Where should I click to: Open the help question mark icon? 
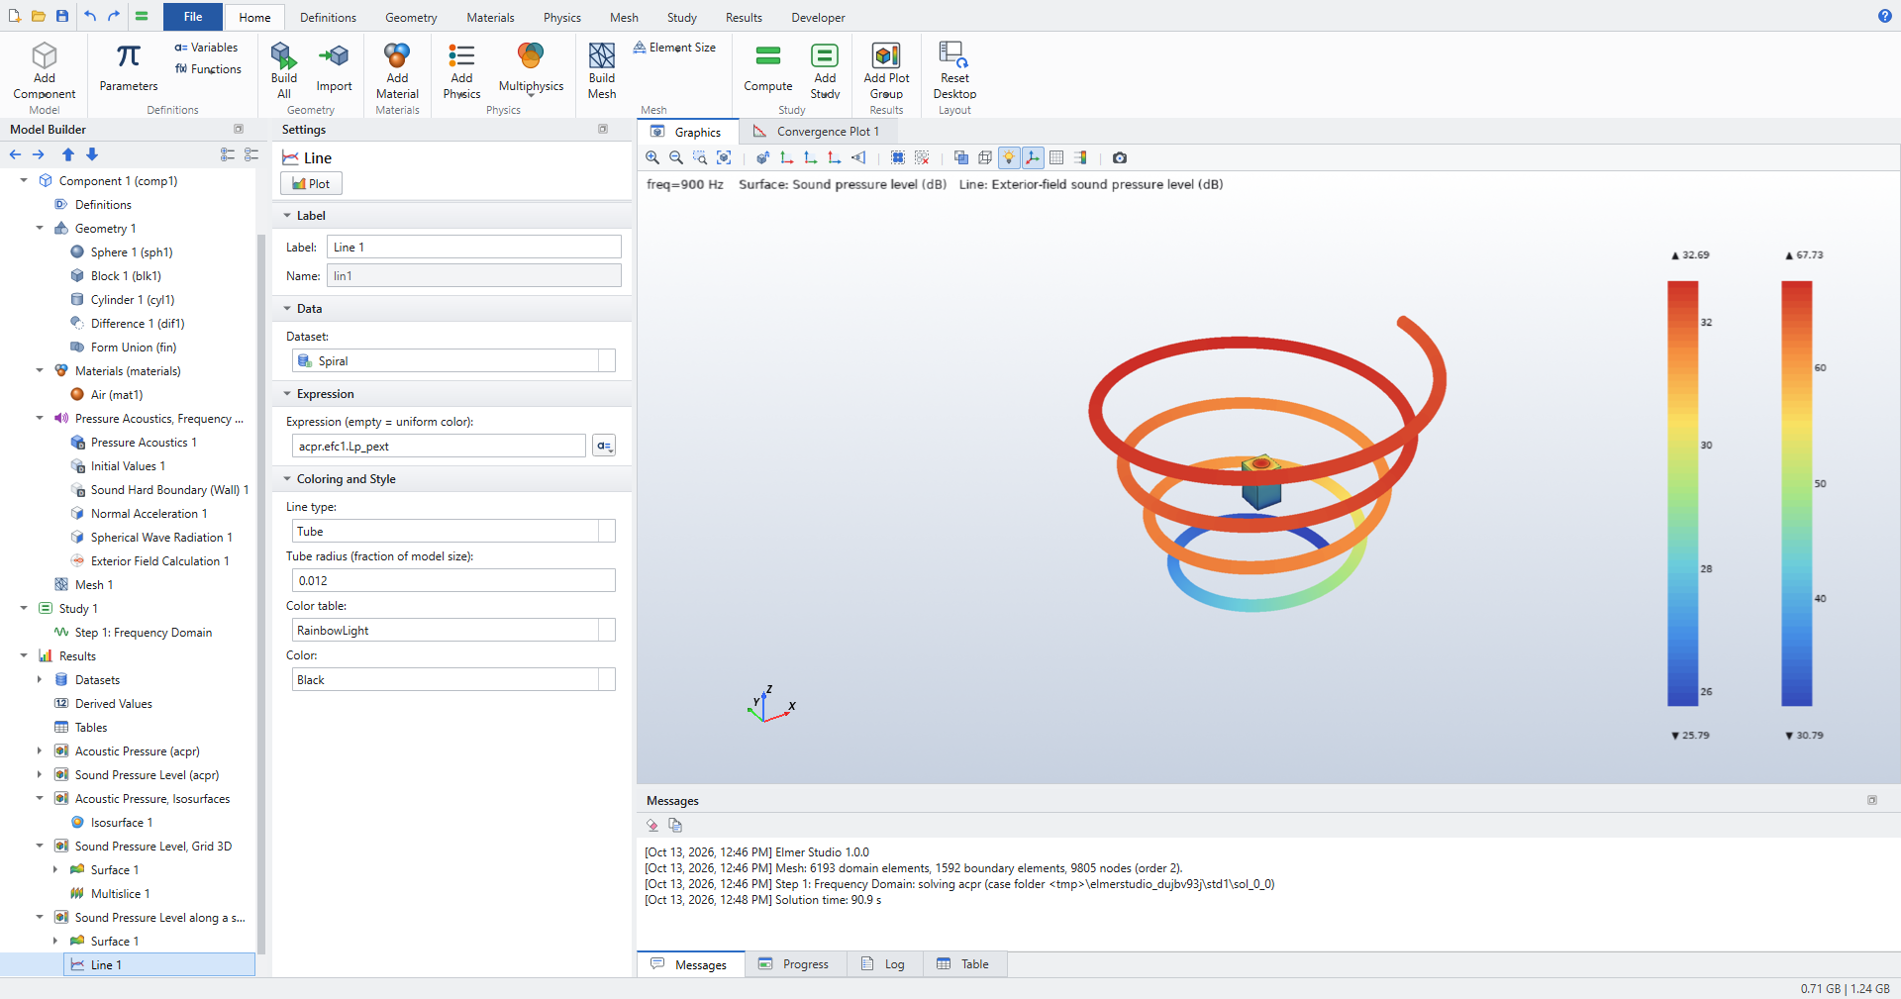coord(1885,16)
